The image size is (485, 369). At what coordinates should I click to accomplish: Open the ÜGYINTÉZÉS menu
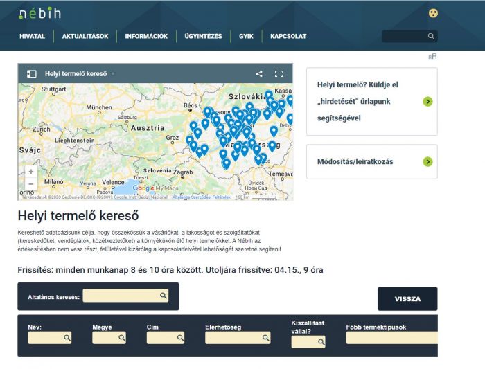(x=203, y=37)
